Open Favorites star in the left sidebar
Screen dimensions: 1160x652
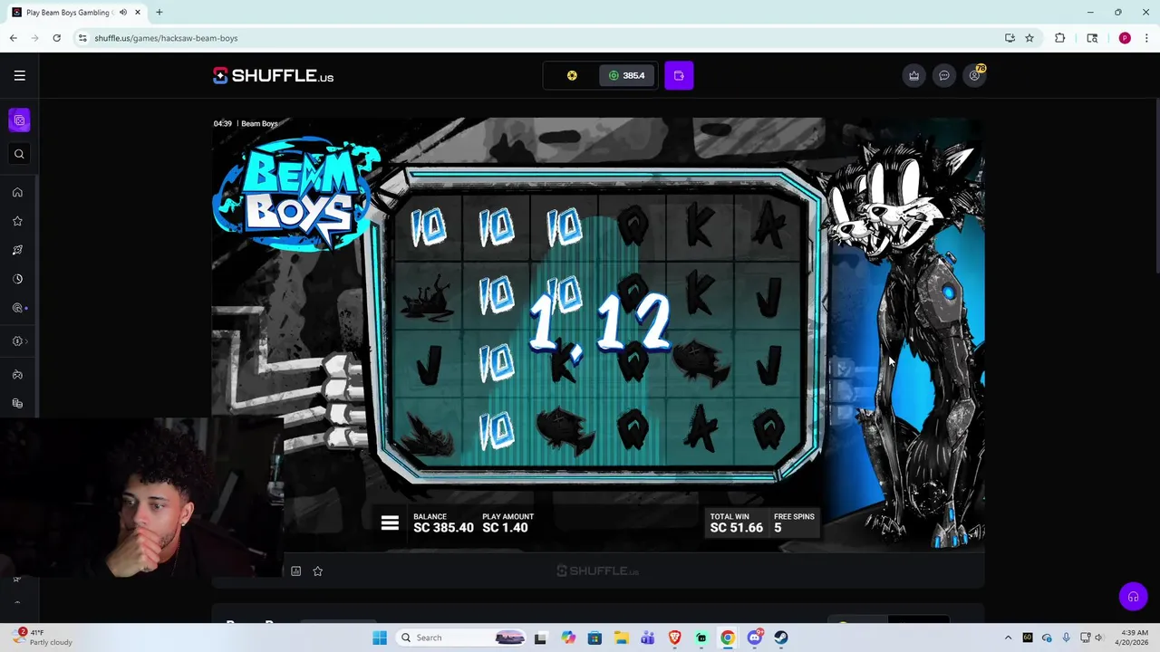pos(17,221)
